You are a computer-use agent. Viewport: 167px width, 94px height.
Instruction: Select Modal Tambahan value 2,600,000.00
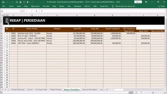tap(112, 38)
